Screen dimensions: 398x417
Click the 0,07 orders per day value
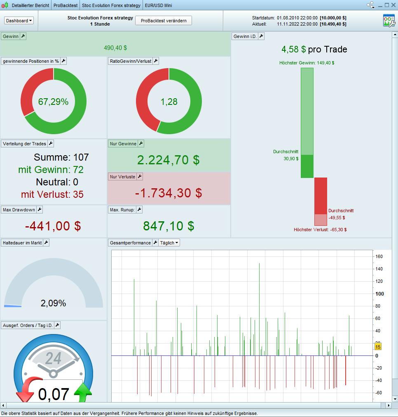click(x=54, y=394)
